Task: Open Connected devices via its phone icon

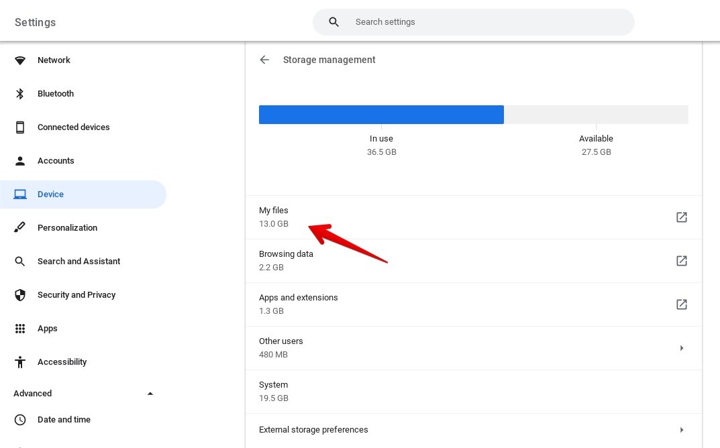Action: coord(20,127)
